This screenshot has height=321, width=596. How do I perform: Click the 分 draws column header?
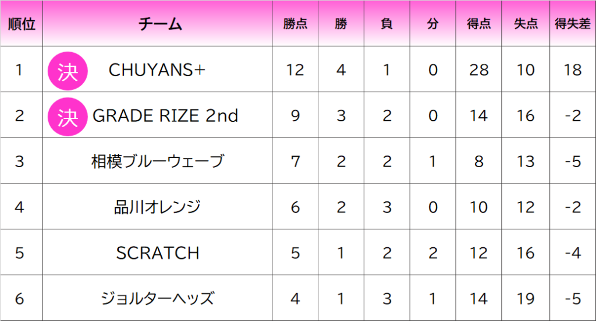click(432, 24)
